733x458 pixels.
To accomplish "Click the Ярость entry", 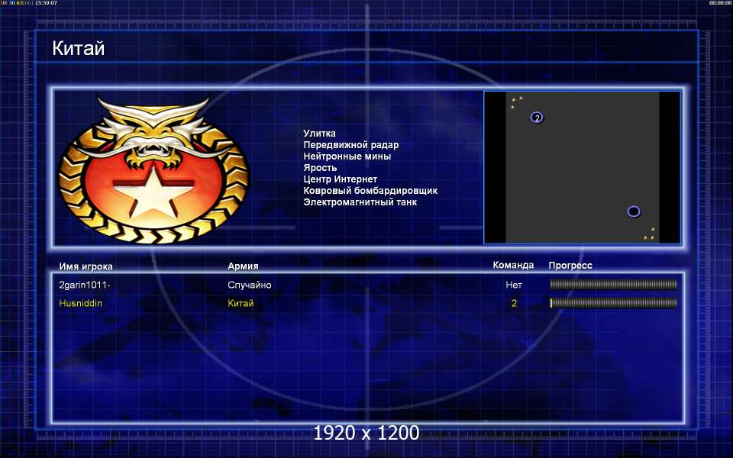I will click(x=320, y=168).
